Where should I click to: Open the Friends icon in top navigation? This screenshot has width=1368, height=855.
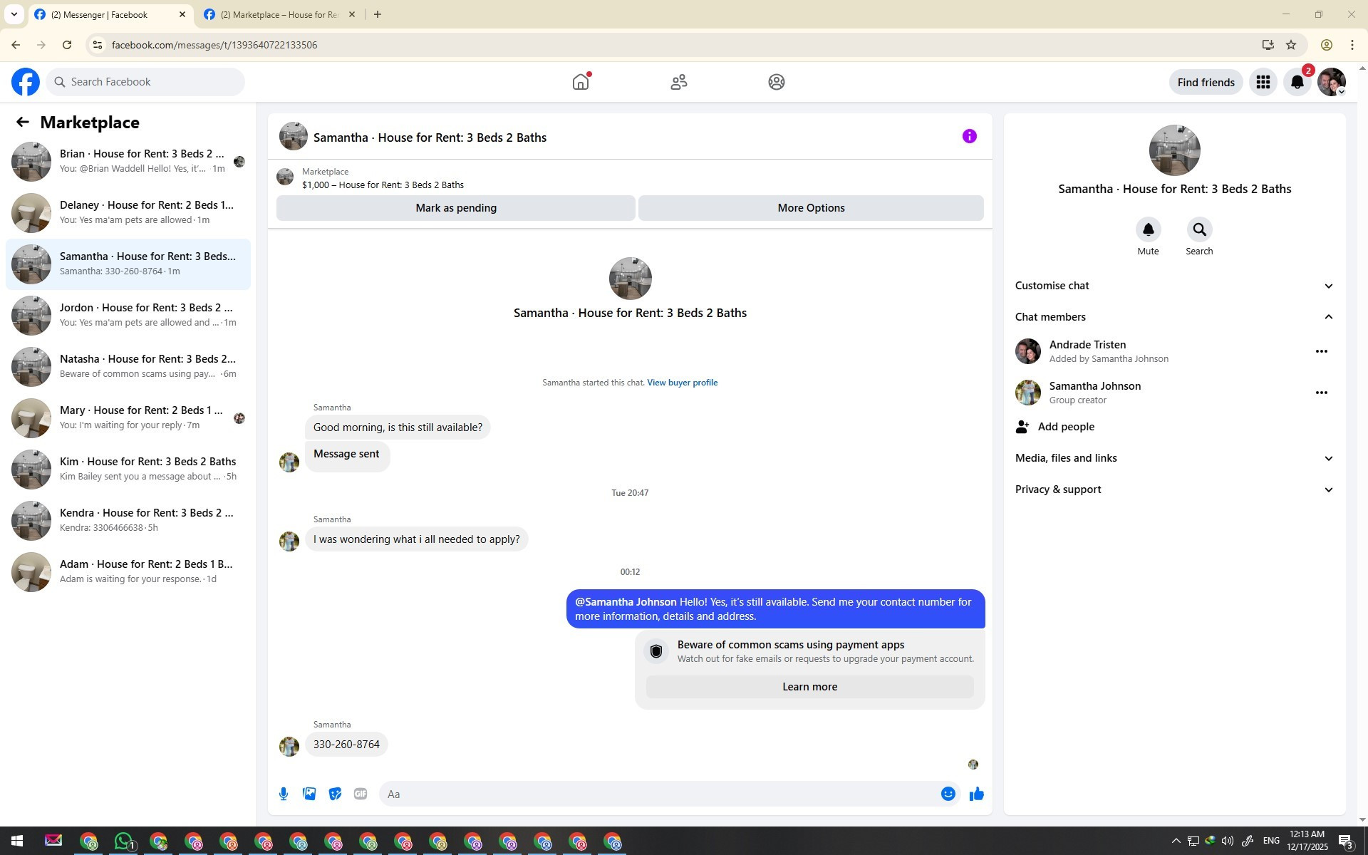click(678, 82)
